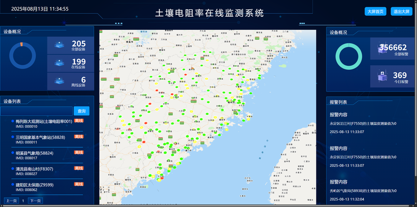Click the 查询 search button
Image resolution: width=417 pixels, height=207 pixels.
pos(82,111)
